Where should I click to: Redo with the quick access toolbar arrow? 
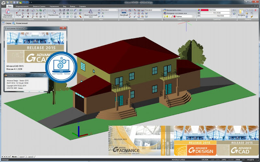pos(27,2)
